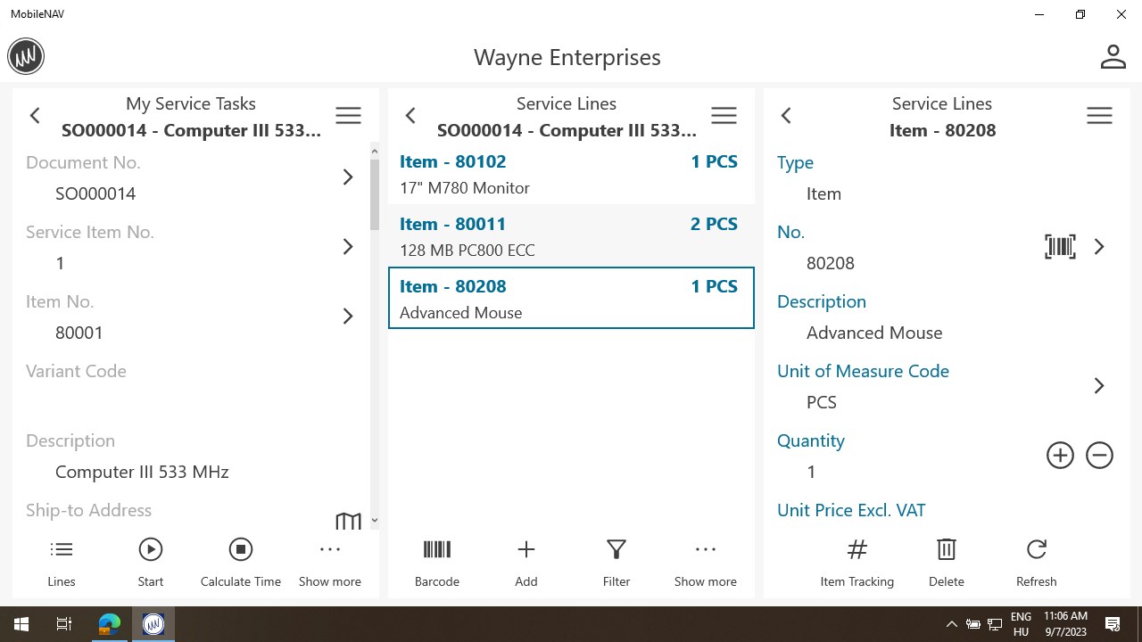Refresh the service line details

coord(1037,564)
